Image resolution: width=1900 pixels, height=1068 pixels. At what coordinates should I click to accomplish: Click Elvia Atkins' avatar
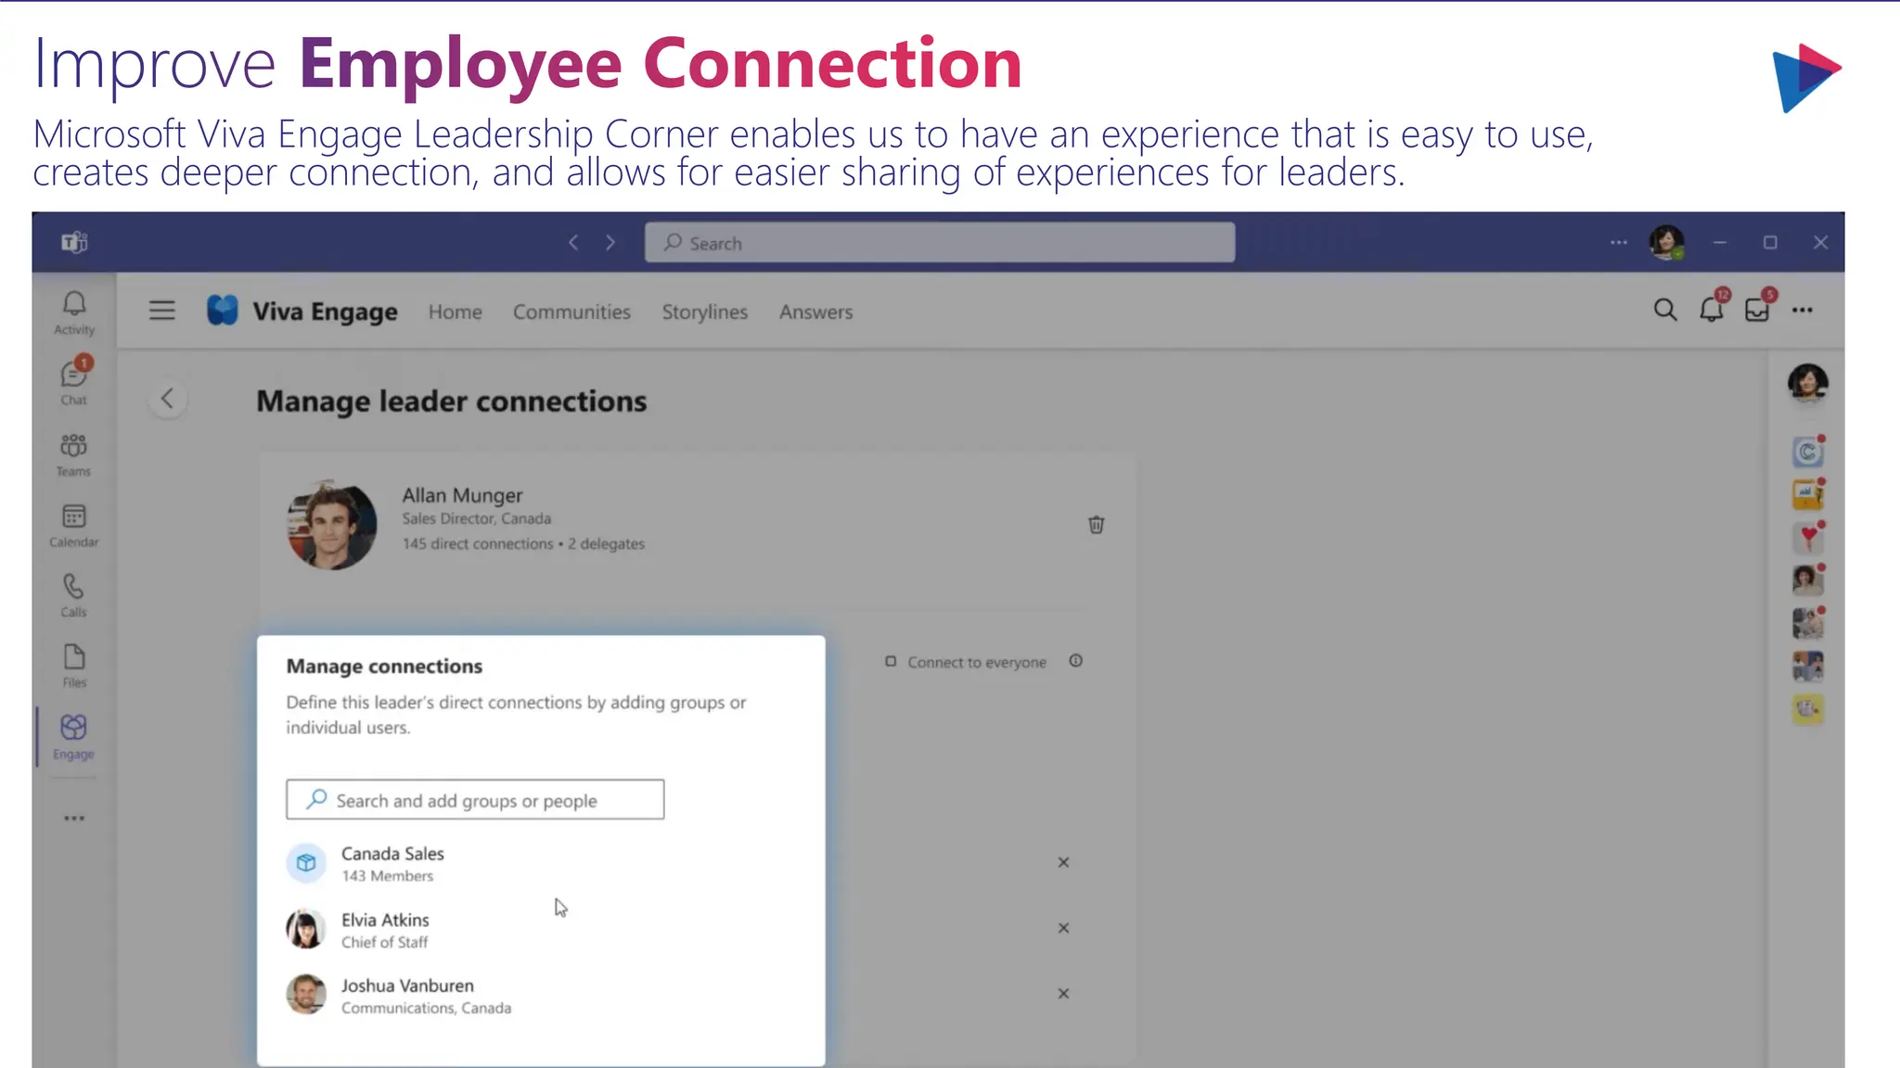[306, 929]
